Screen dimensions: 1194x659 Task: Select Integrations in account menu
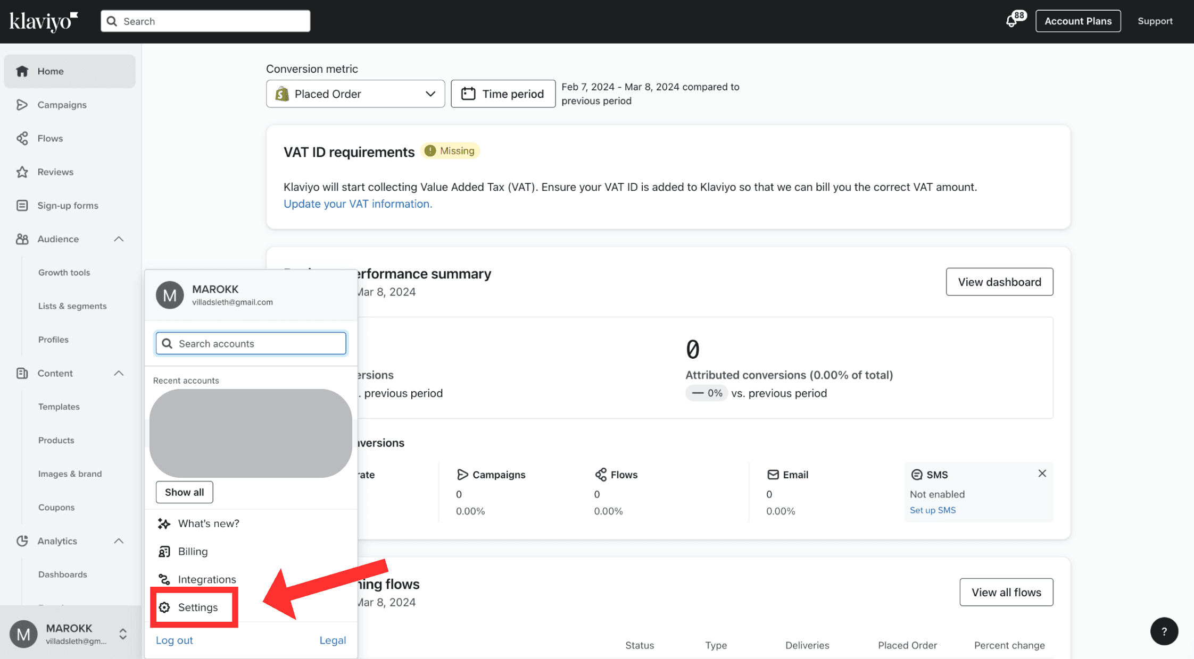point(207,579)
